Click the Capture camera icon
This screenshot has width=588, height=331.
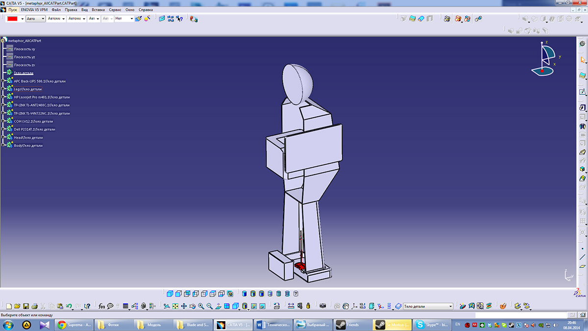click(322, 306)
